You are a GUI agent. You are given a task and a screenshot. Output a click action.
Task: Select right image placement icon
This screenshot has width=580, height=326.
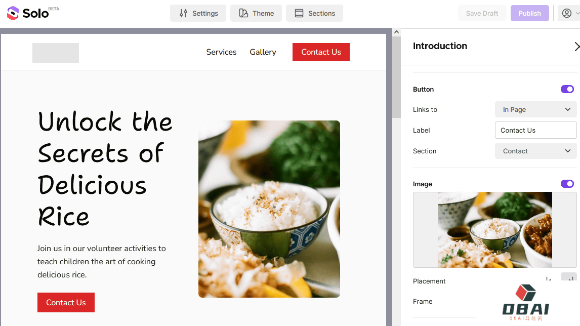tap(569, 279)
